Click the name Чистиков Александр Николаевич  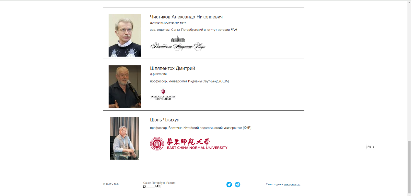[186, 17]
